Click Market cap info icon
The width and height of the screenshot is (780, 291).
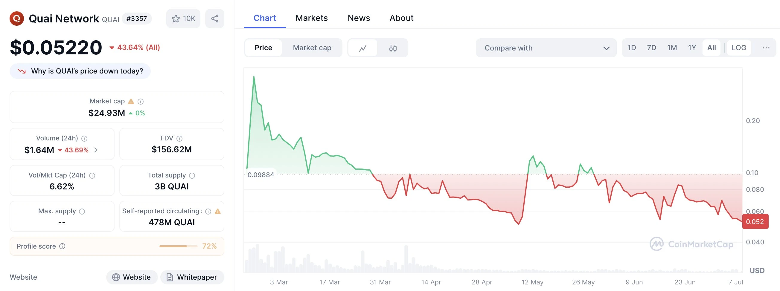[141, 101]
